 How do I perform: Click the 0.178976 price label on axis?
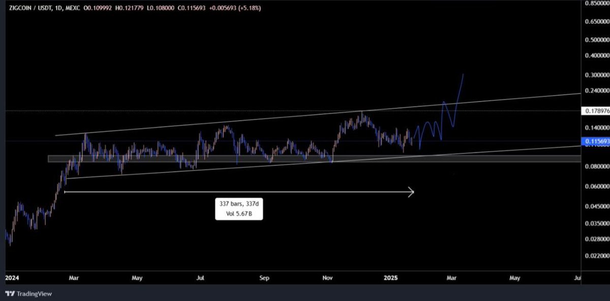click(596, 110)
